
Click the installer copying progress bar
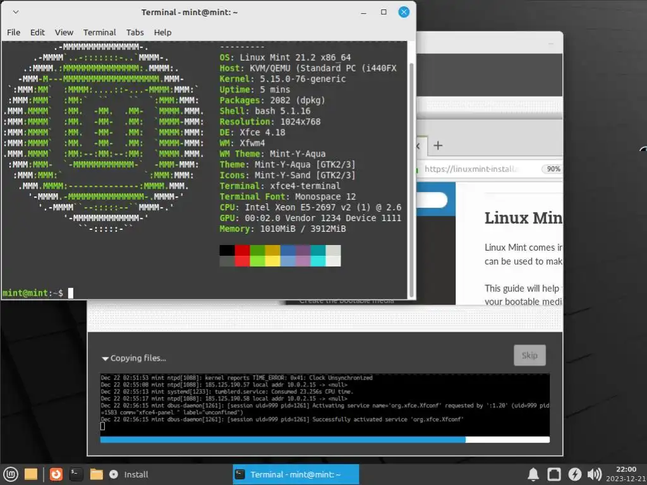[325, 440]
